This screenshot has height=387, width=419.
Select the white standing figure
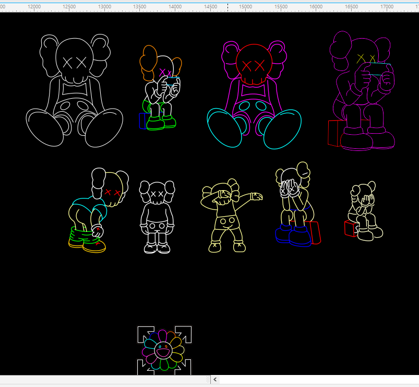pyautogui.click(x=157, y=217)
